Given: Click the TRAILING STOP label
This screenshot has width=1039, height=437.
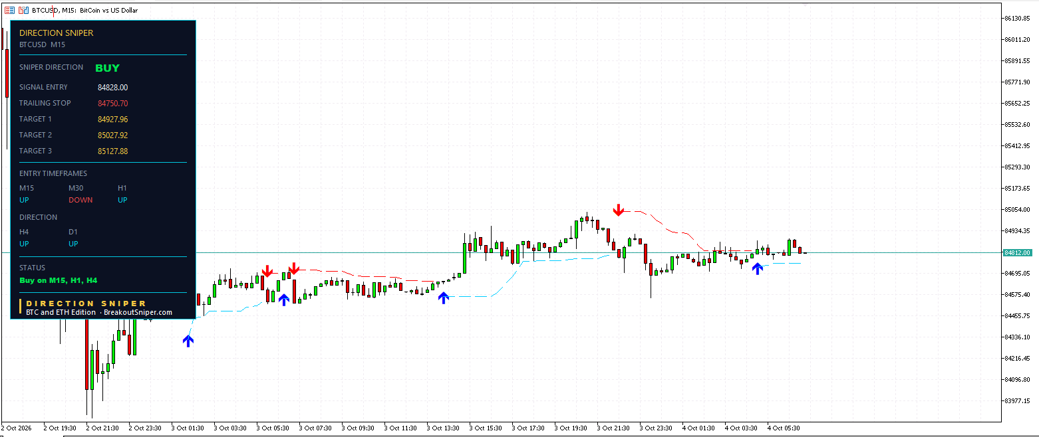Looking at the screenshot, I should click(x=45, y=103).
